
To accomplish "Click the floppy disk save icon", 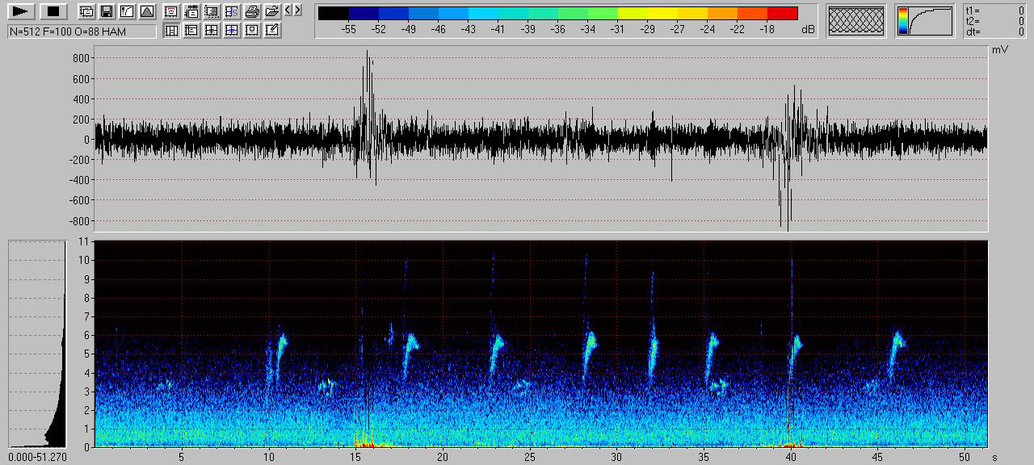I will (106, 12).
